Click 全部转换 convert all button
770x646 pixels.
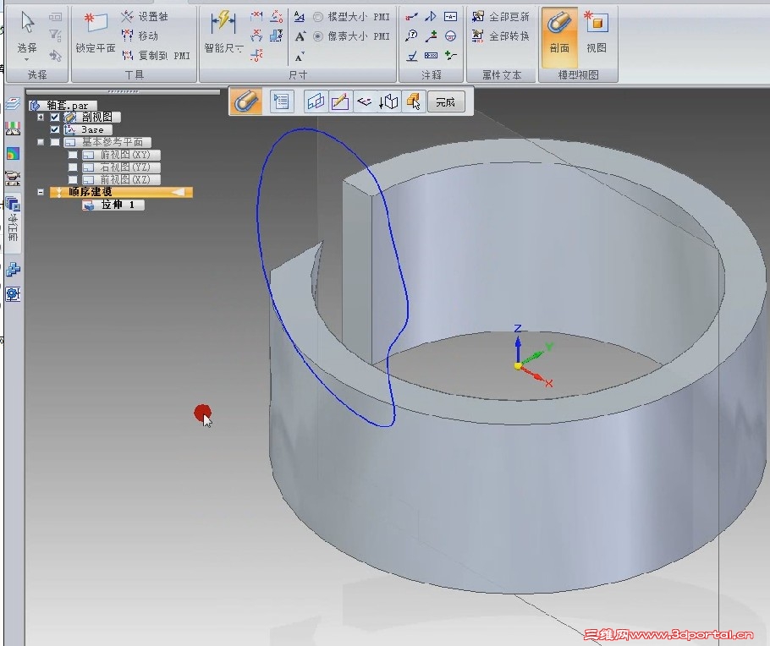tap(500, 36)
